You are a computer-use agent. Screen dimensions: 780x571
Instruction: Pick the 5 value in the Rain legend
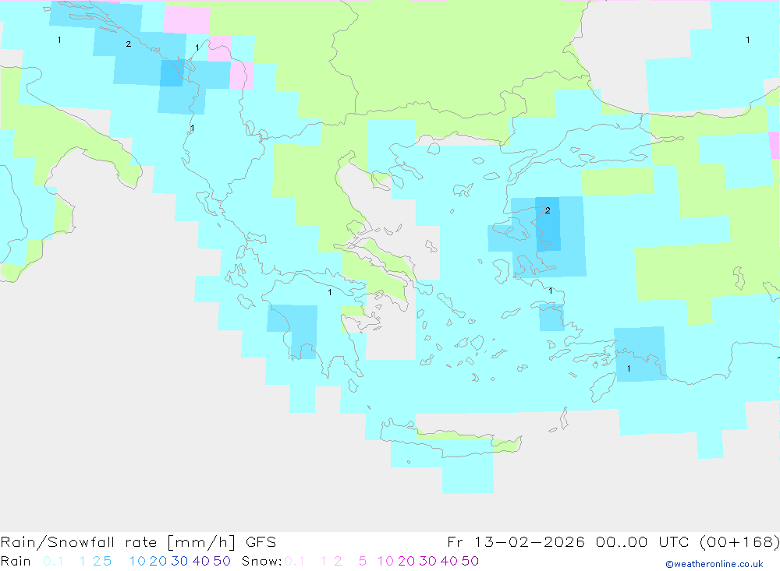pyautogui.click(x=107, y=561)
